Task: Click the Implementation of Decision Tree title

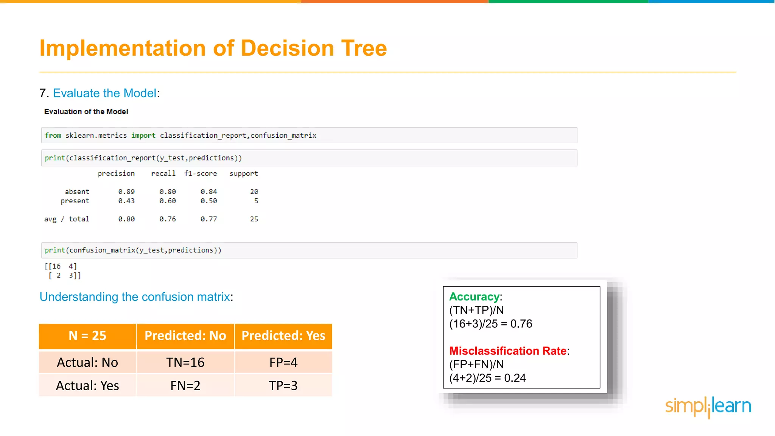Action: 213,47
